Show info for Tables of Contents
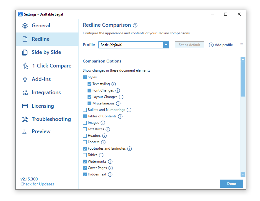This screenshot has width=260, height=201. point(120,116)
